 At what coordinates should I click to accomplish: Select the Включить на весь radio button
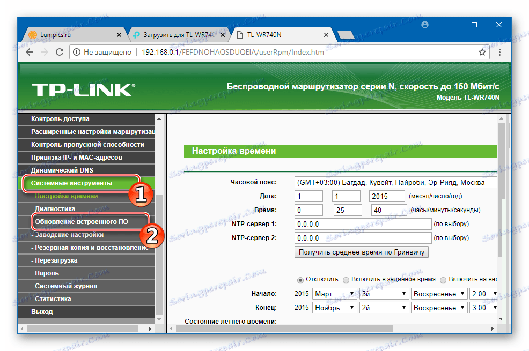[x=443, y=280]
